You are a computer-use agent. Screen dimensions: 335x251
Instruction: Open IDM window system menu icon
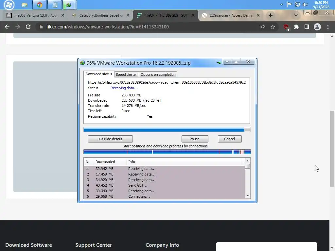(x=82, y=63)
